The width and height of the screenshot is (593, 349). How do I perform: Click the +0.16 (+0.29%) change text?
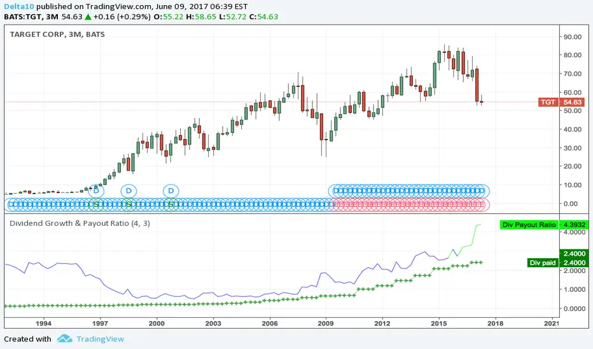[122, 16]
